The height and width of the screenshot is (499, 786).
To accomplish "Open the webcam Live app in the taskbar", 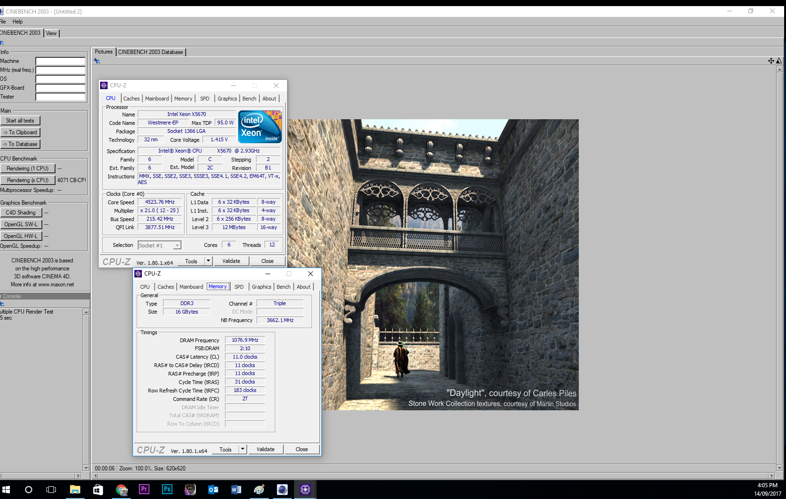I will click(x=190, y=490).
